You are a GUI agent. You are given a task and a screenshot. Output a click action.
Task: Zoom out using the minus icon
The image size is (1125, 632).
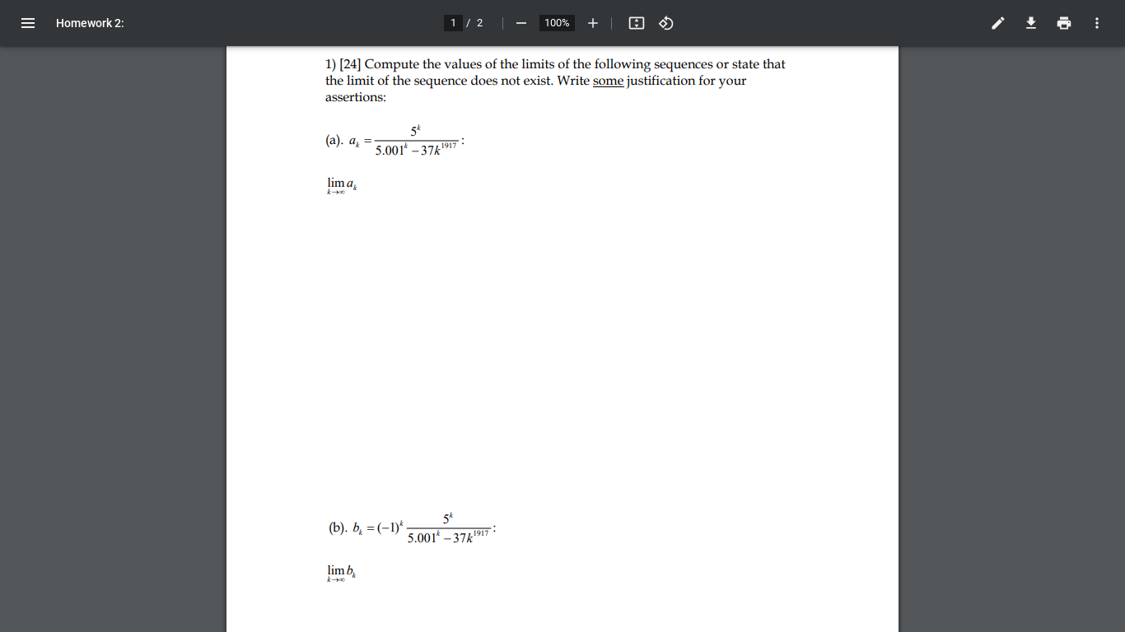tap(520, 23)
